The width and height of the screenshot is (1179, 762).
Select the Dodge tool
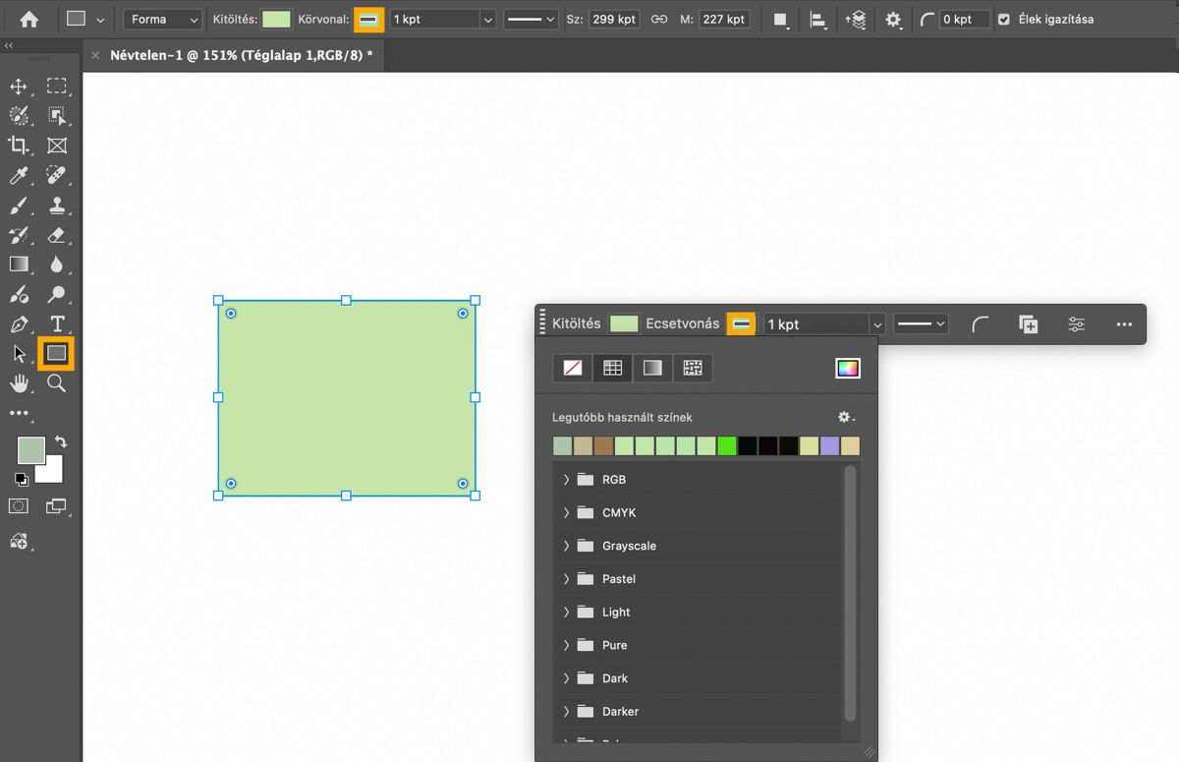[x=57, y=294]
